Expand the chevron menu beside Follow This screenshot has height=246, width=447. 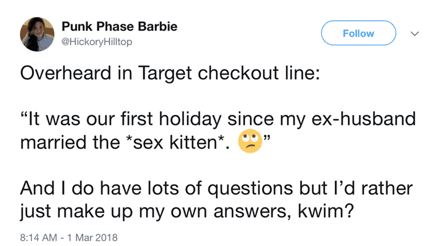[x=415, y=34]
